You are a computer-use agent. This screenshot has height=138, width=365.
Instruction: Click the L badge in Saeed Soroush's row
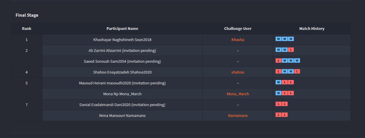(278, 61)
